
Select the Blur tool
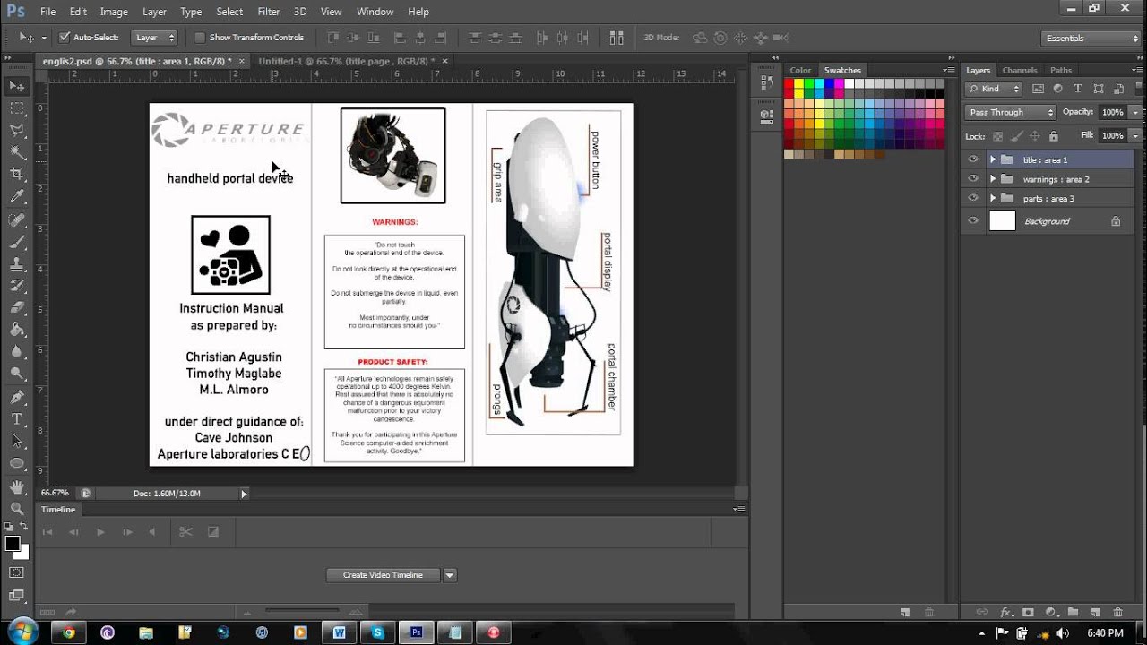click(17, 352)
